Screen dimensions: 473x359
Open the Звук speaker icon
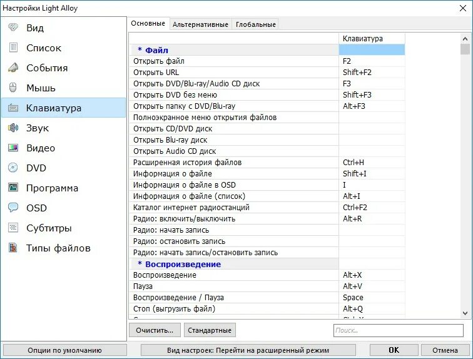coord(13,128)
